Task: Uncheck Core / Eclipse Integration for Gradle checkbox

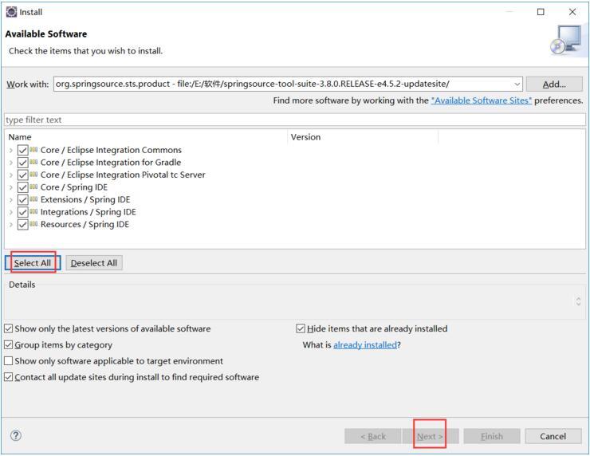Action: [x=22, y=163]
